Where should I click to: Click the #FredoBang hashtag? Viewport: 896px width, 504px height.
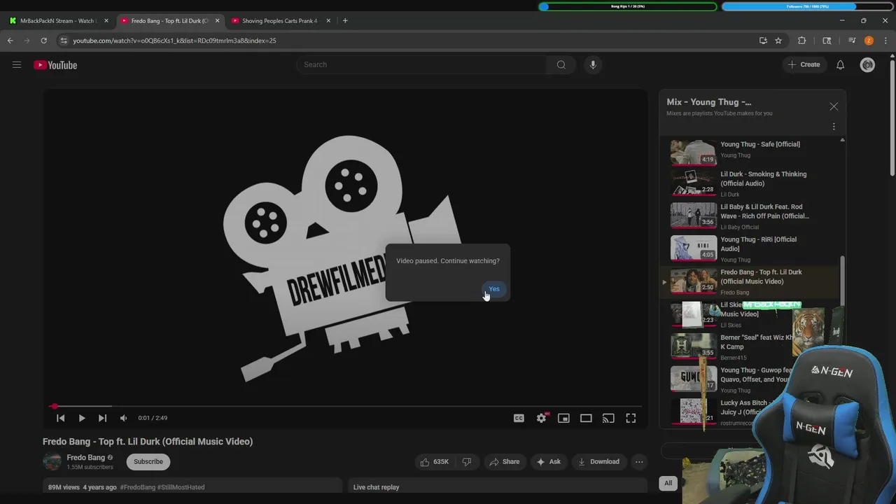tap(137, 487)
